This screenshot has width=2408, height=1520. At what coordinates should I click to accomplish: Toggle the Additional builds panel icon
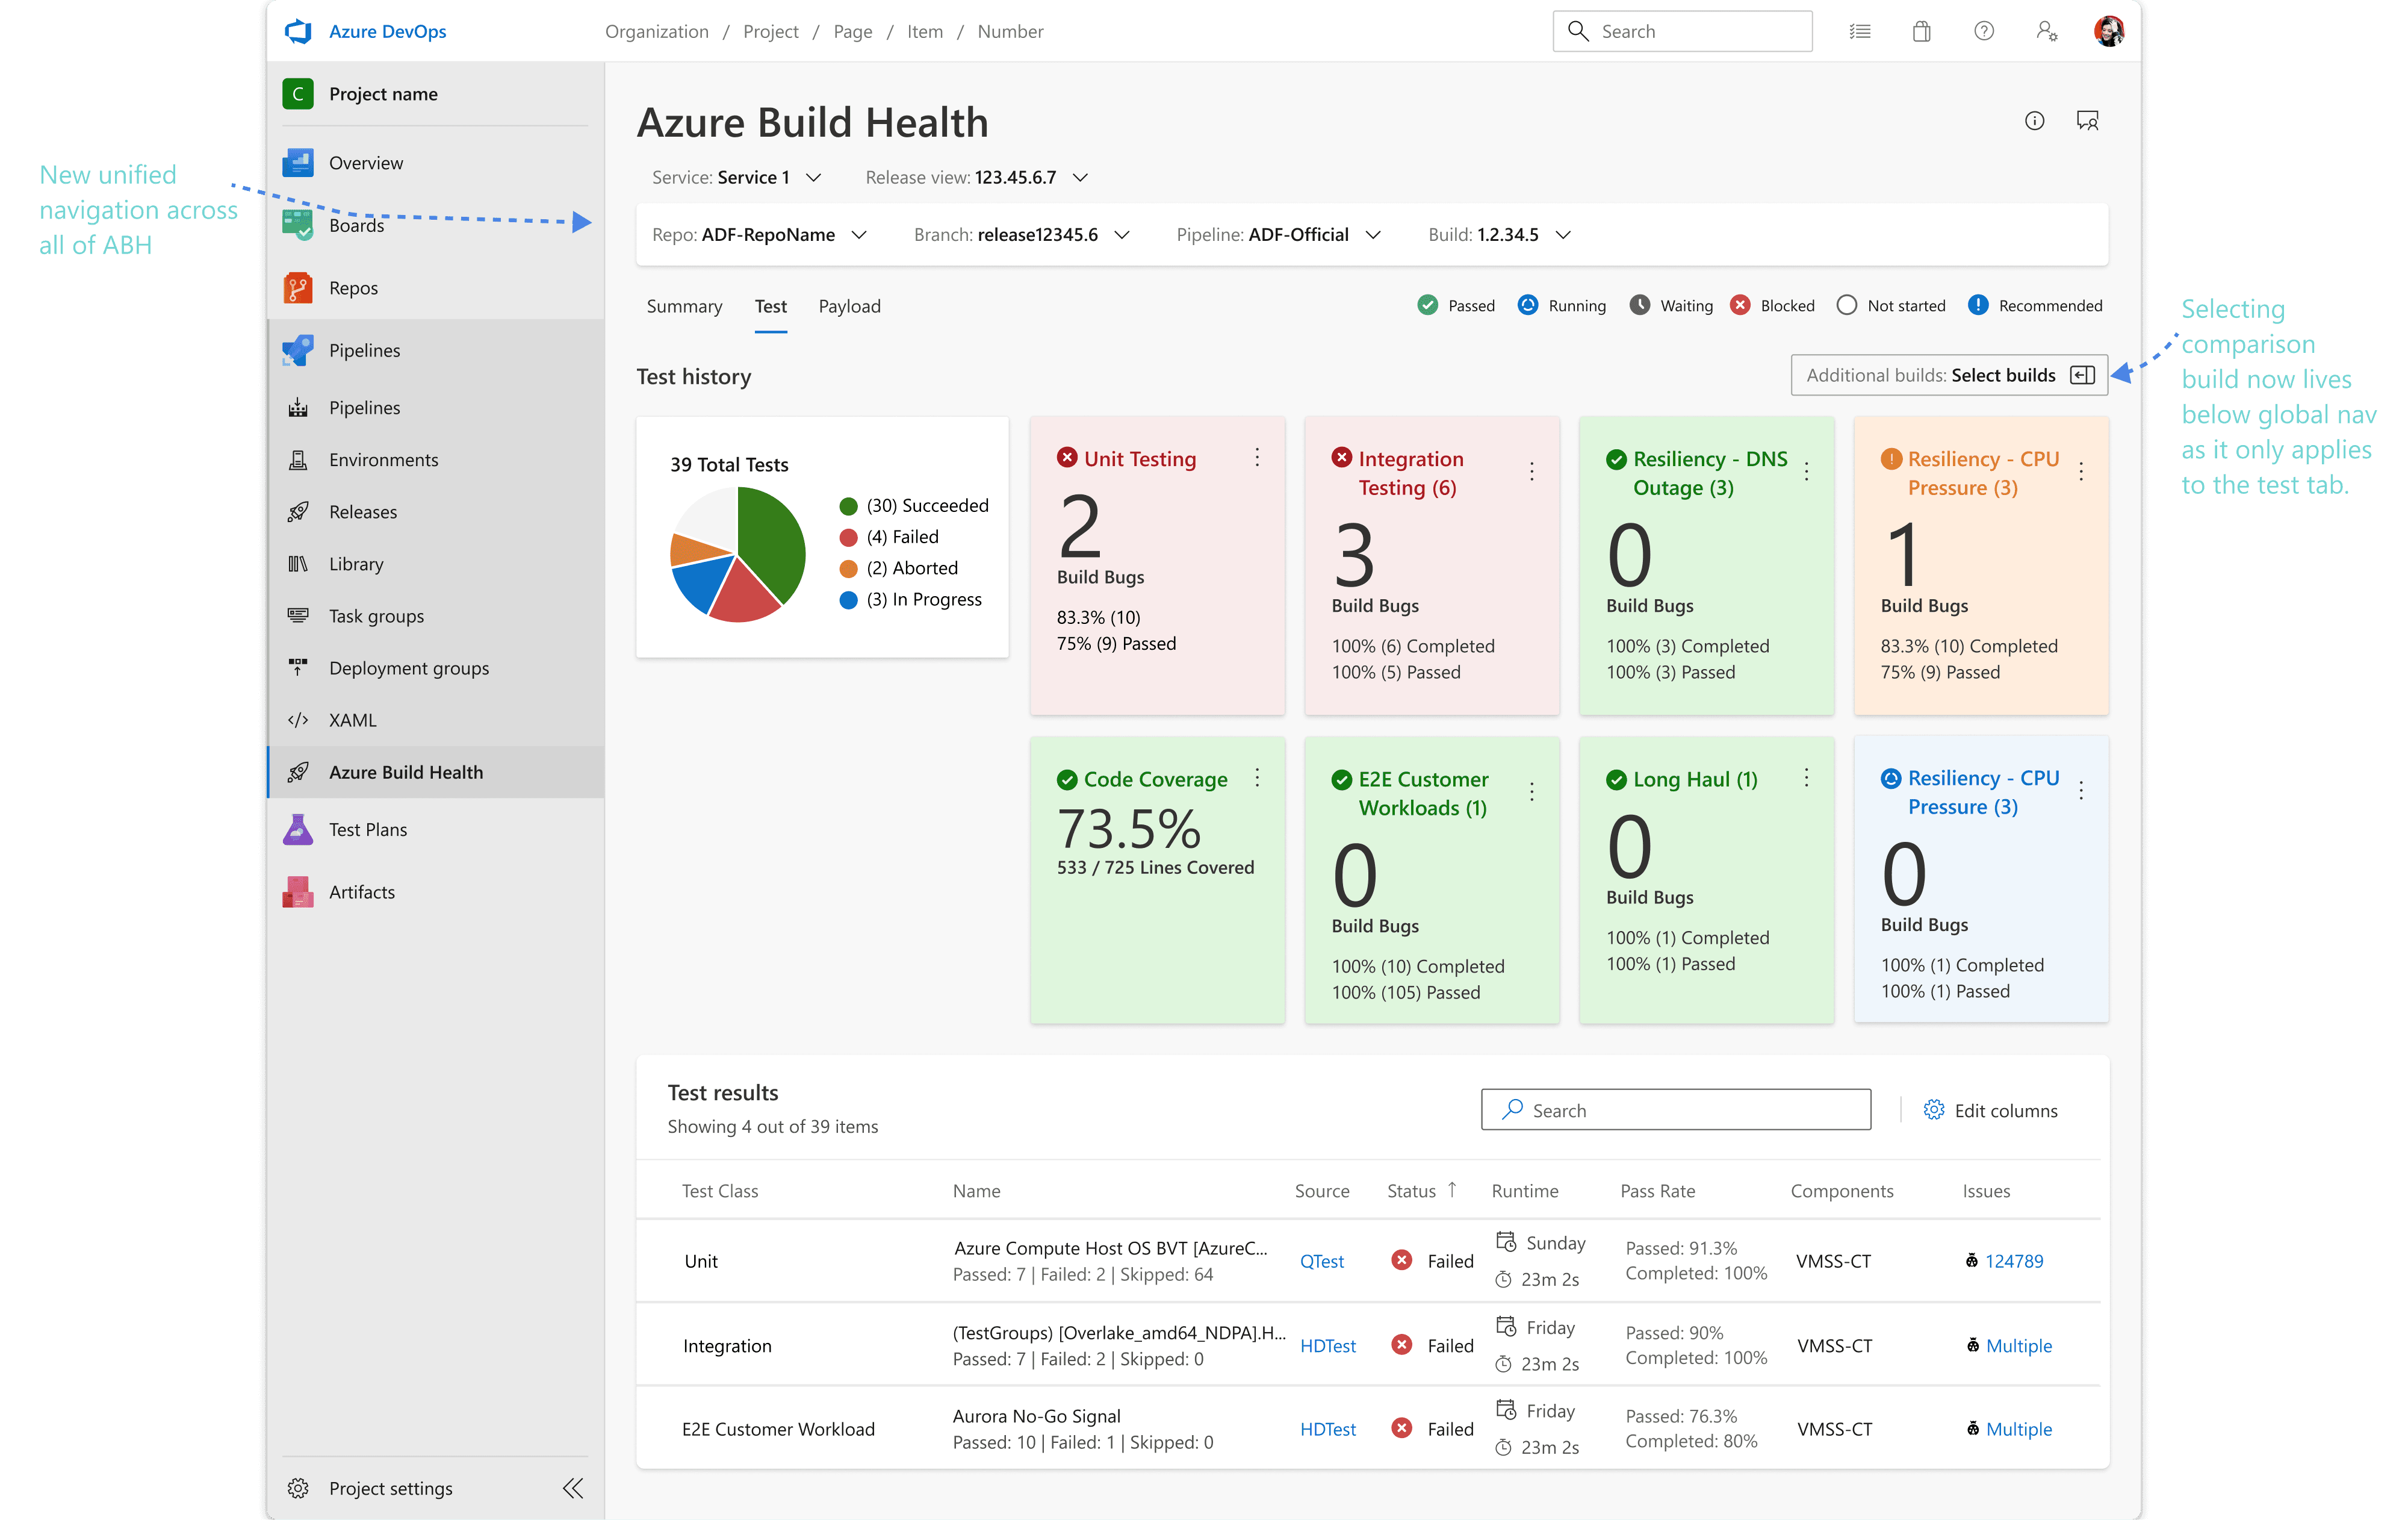[x=2082, y=375]
